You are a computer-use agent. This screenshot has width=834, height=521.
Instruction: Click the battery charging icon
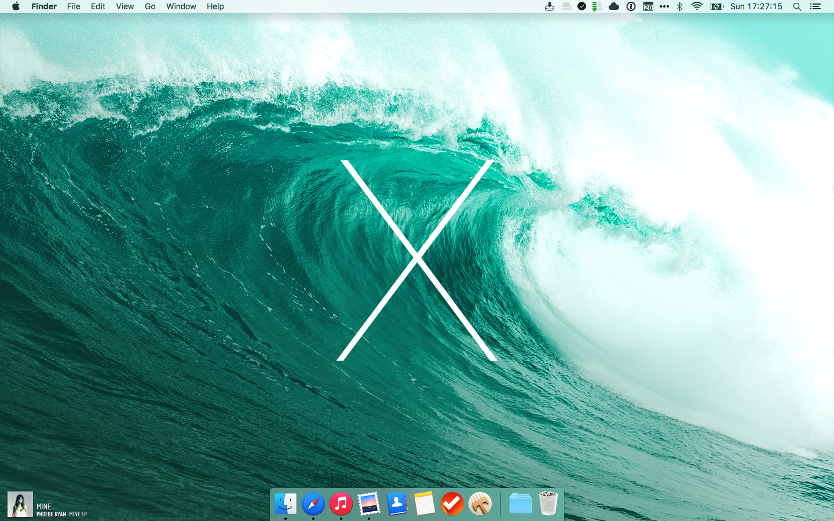pos(717,6)
